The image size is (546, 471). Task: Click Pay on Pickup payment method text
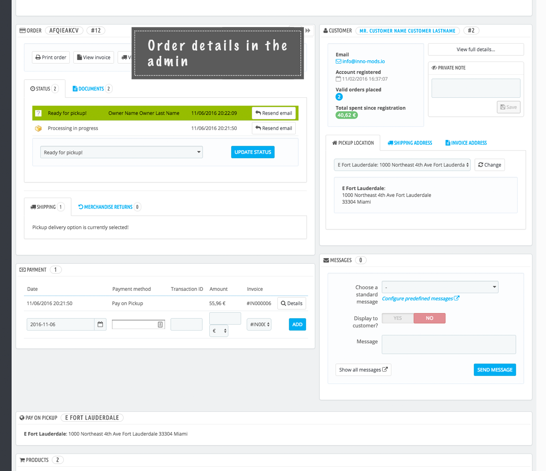128,304
